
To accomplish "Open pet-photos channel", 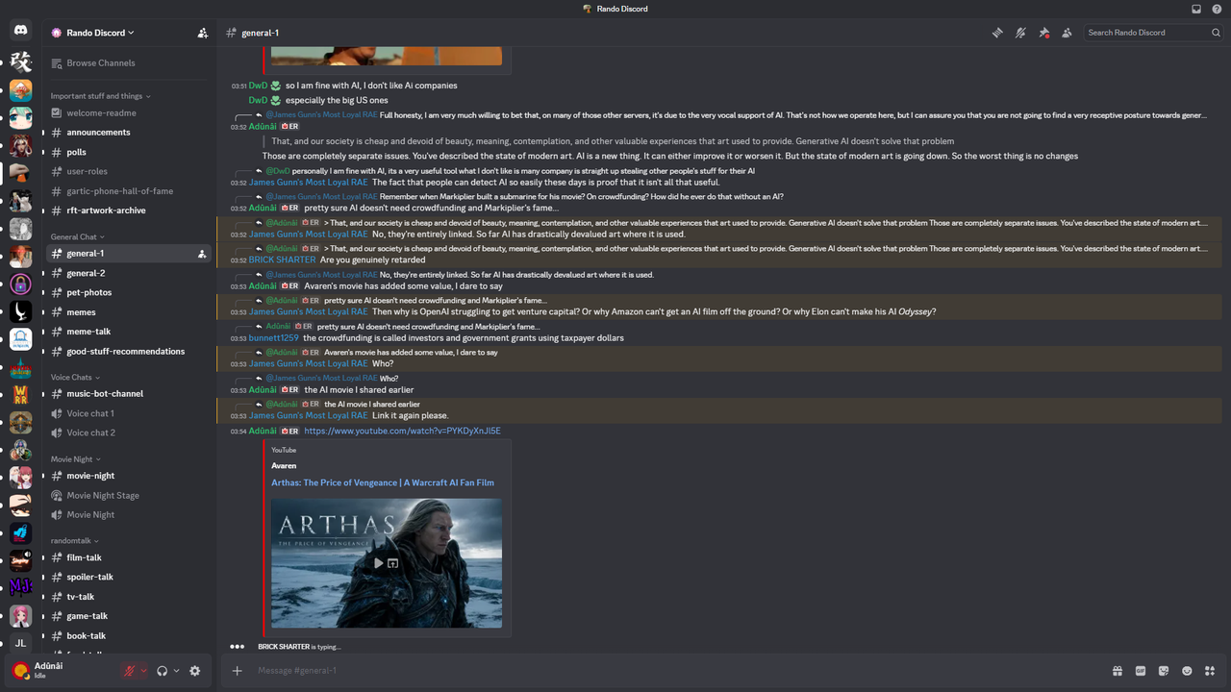I will coord(128,292).
